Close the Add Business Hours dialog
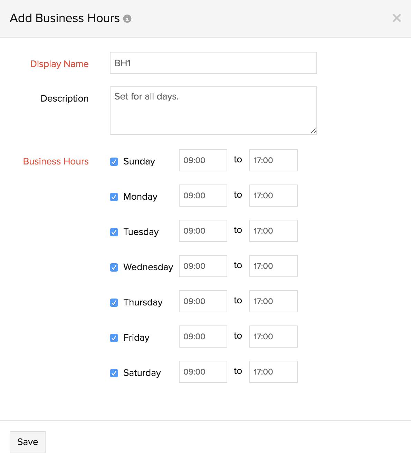Image resolution: width=411 pixels, height=463 pixels. [396, 19]
